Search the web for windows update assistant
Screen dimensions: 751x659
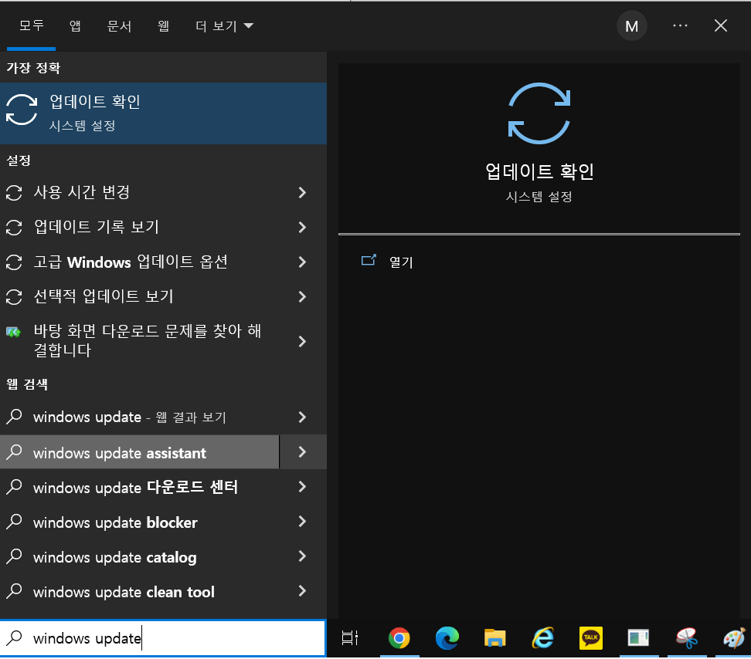[x=139, y=452]
